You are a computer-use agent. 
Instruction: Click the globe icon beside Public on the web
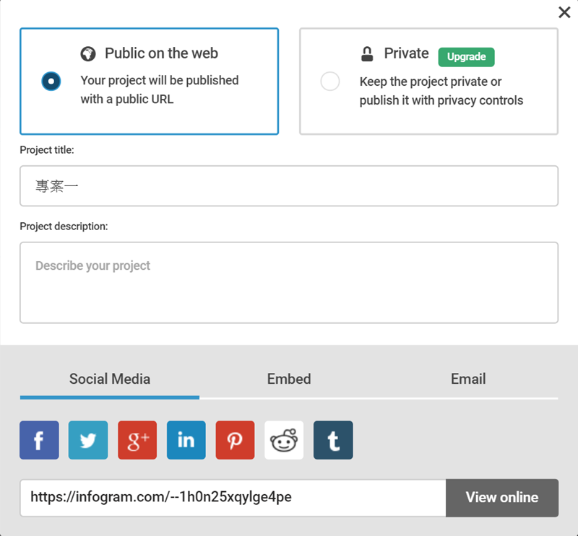point(88,54)
